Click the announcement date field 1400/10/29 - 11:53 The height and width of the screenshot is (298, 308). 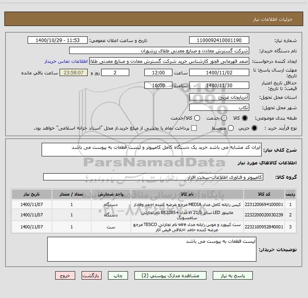click(x=58, y=40)
